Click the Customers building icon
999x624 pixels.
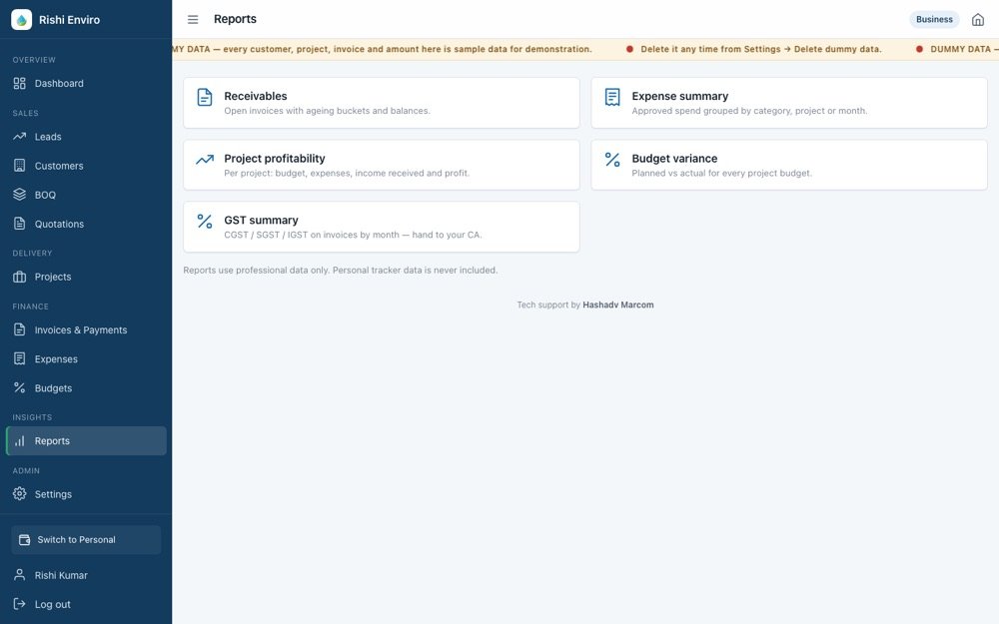(20, 166)
